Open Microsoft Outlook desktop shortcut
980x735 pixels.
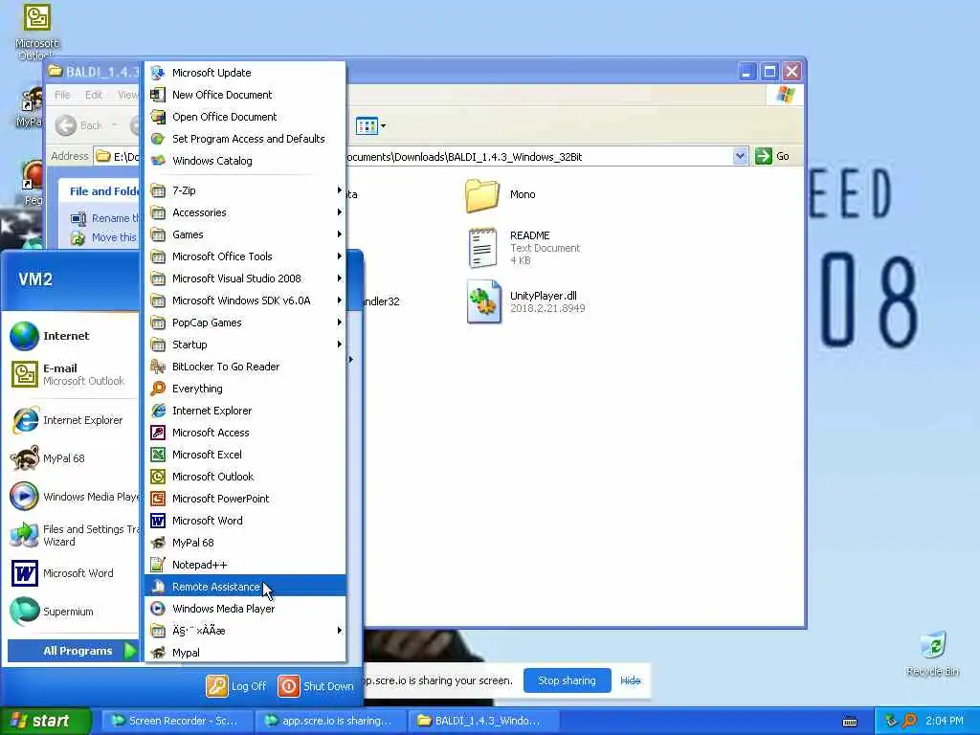pyautogui.click(x=36, y=33)
